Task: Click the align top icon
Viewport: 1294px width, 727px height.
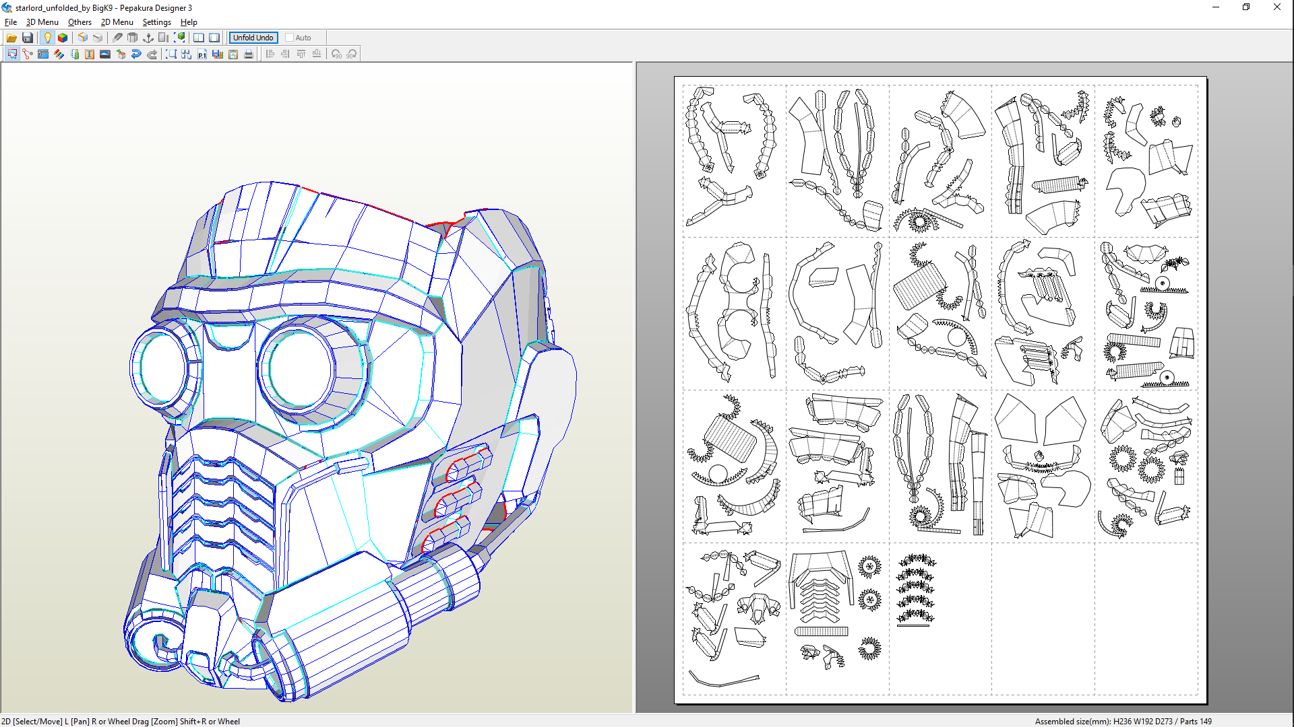Action: 301,54
